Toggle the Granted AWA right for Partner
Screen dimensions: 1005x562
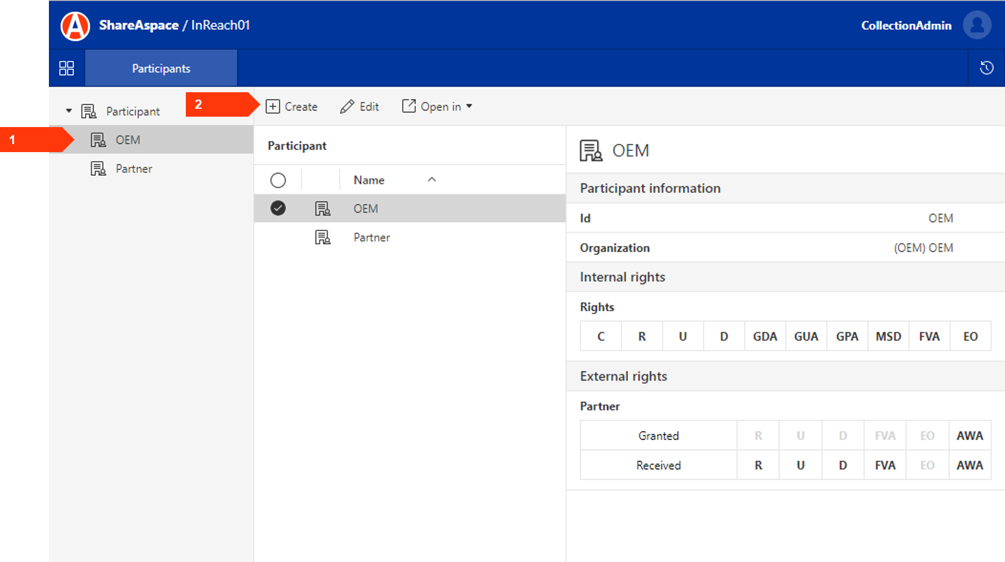[969, 436]
